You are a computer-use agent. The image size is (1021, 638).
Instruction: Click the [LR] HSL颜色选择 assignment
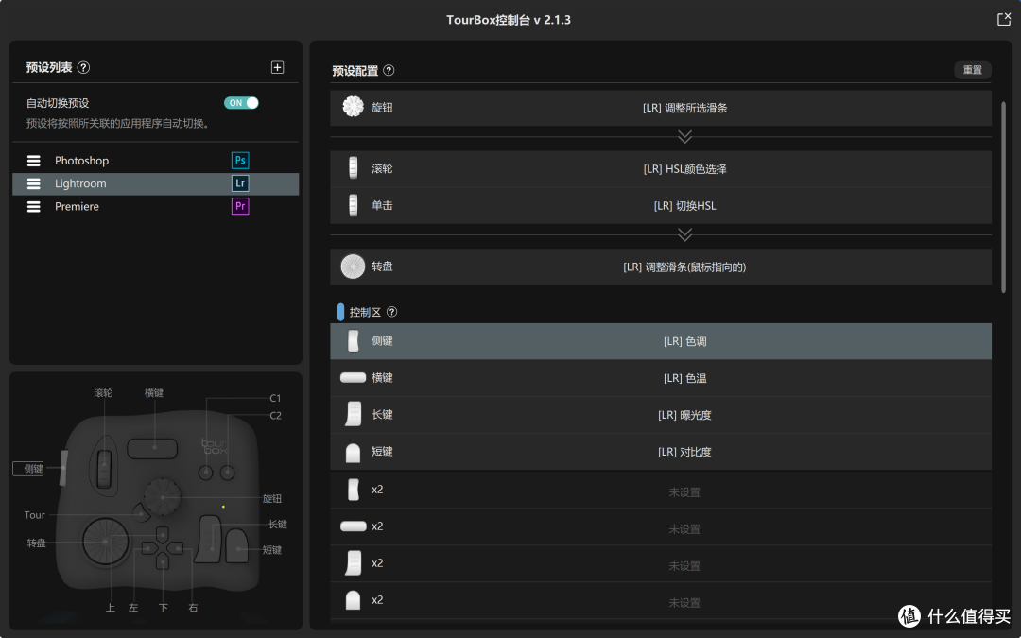point(684,169)
